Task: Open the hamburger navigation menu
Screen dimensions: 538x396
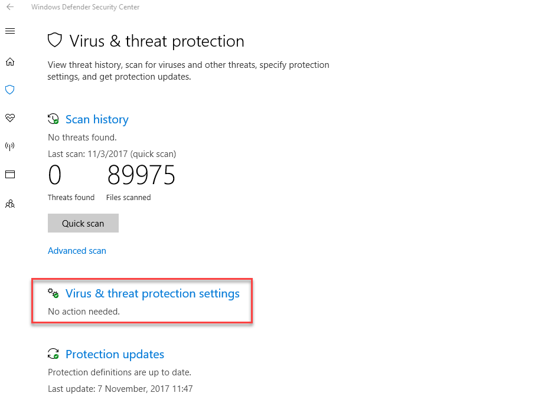Action: point(10,31)
